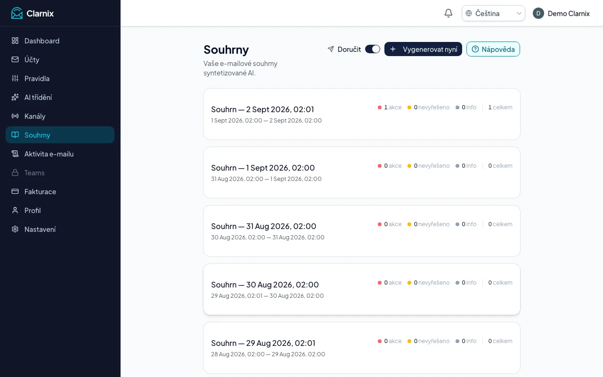Click the Dashboard grid icon in the sidebar

15,41
